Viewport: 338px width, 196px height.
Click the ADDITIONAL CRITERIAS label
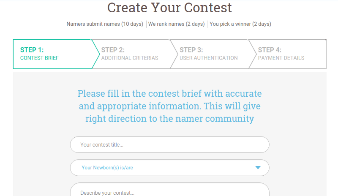click(x=130, y=58)
